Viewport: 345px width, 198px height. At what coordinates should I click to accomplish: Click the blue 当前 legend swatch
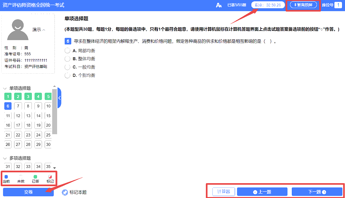tap(6, 177)
